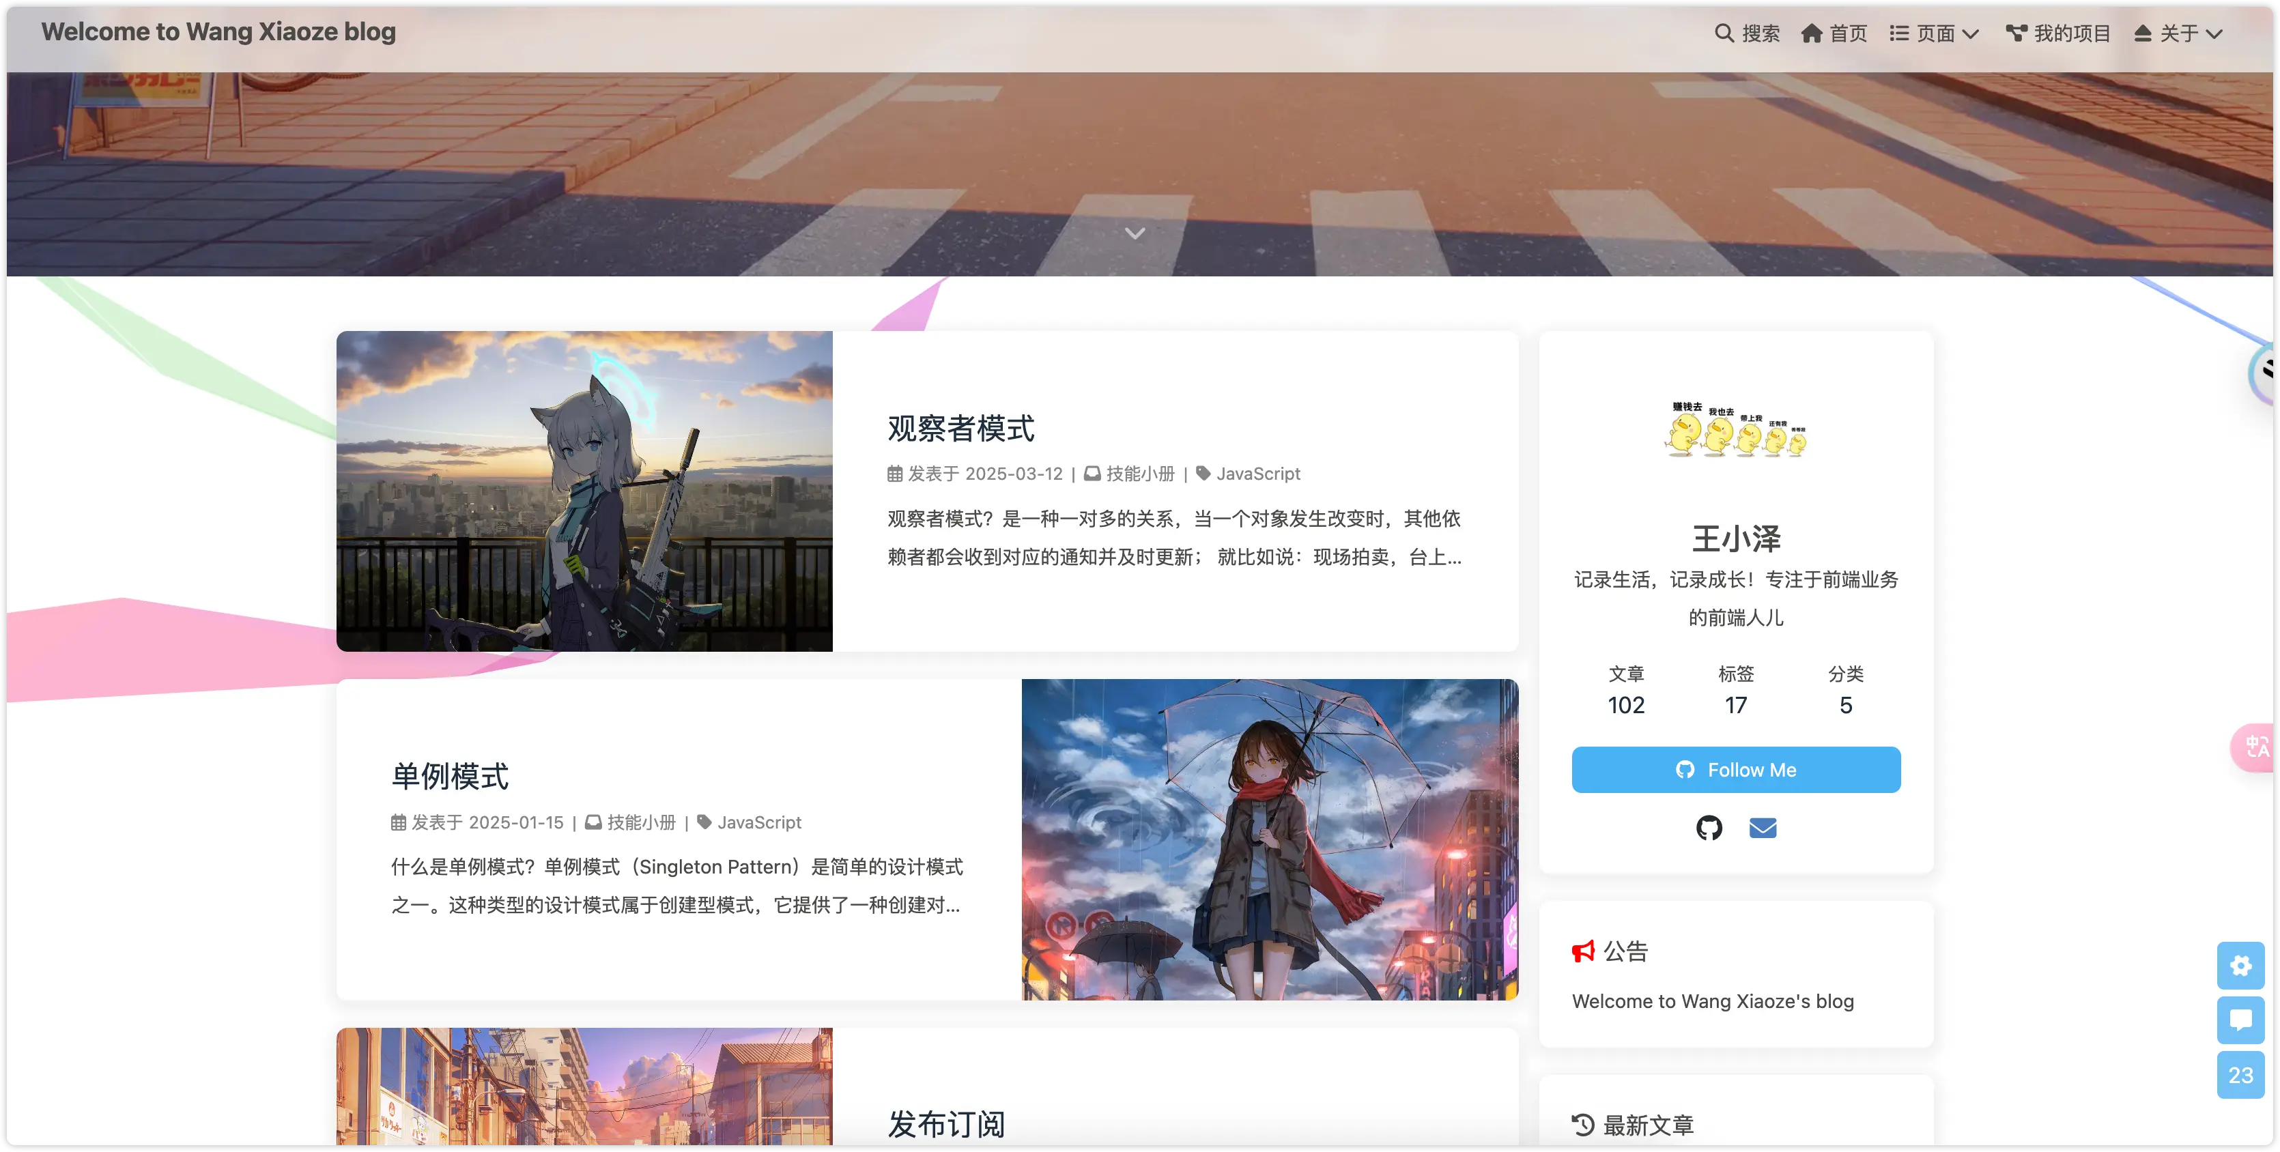Click the author bio 记录生活，记录成长 text
This screenshot has height=1152, width=2280.
click(1736, 598)
